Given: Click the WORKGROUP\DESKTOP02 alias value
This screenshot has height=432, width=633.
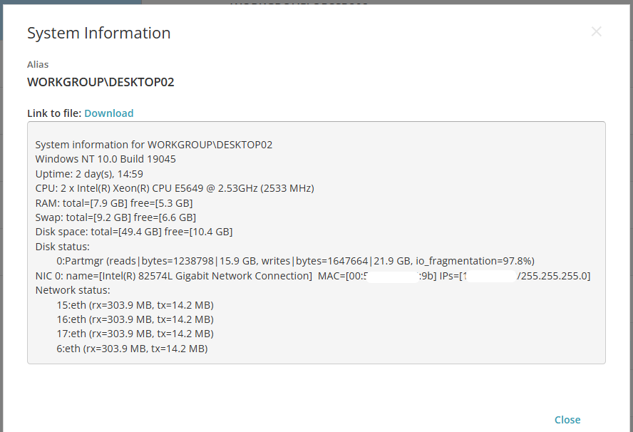Looking at the screenshot, I should tap(101, 82).
